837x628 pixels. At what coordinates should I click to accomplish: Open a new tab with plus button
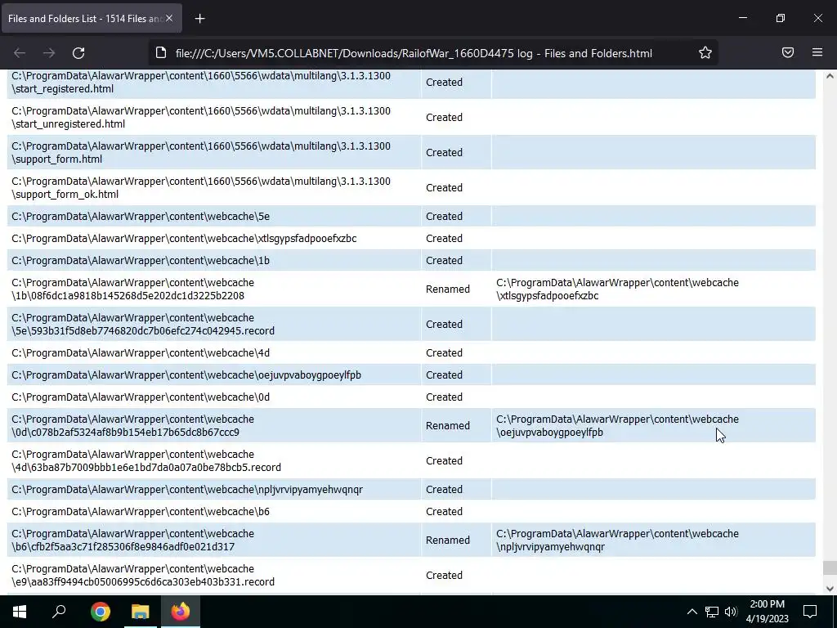click(x=199, y=19)
